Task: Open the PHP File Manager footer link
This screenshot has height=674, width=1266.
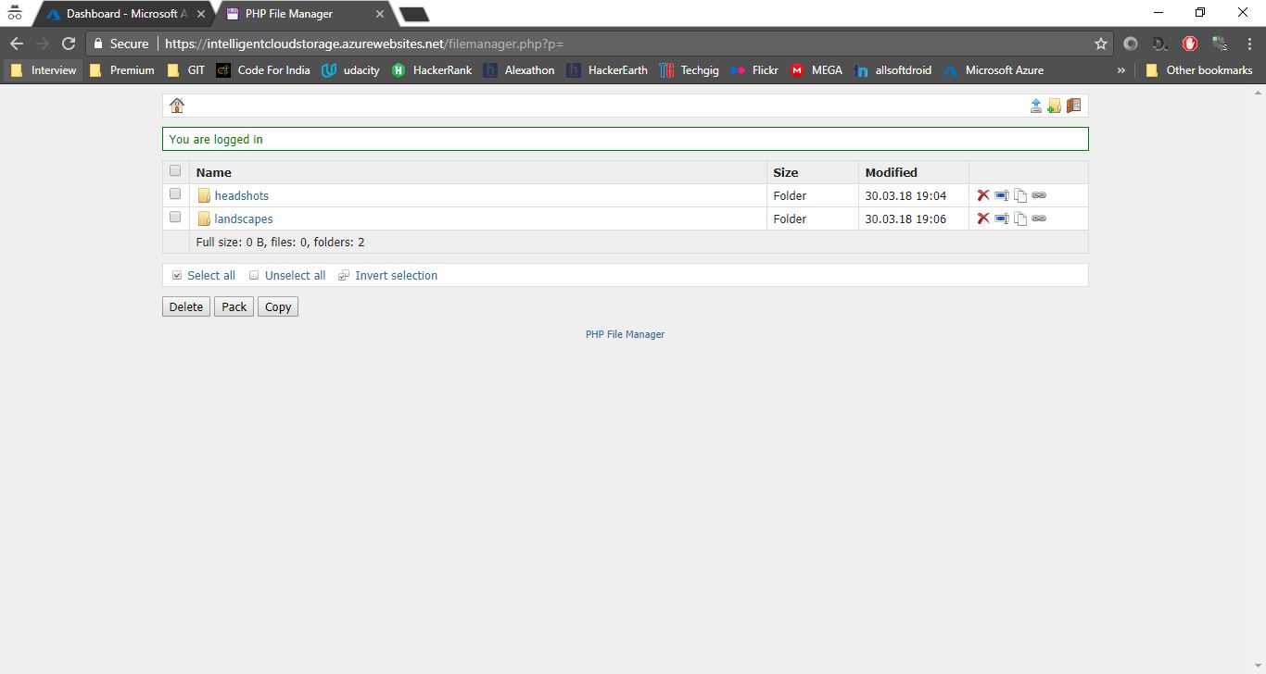Action: point(625,334)
